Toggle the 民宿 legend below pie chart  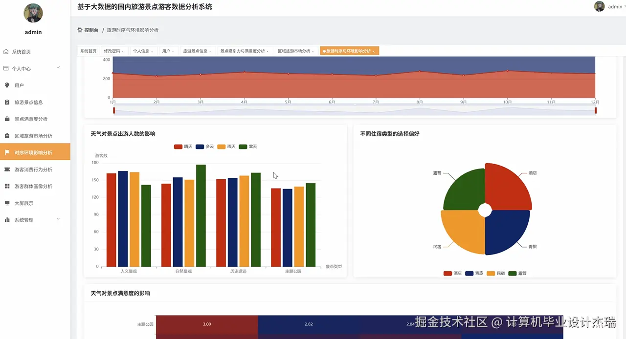click(x=496, y=274)
